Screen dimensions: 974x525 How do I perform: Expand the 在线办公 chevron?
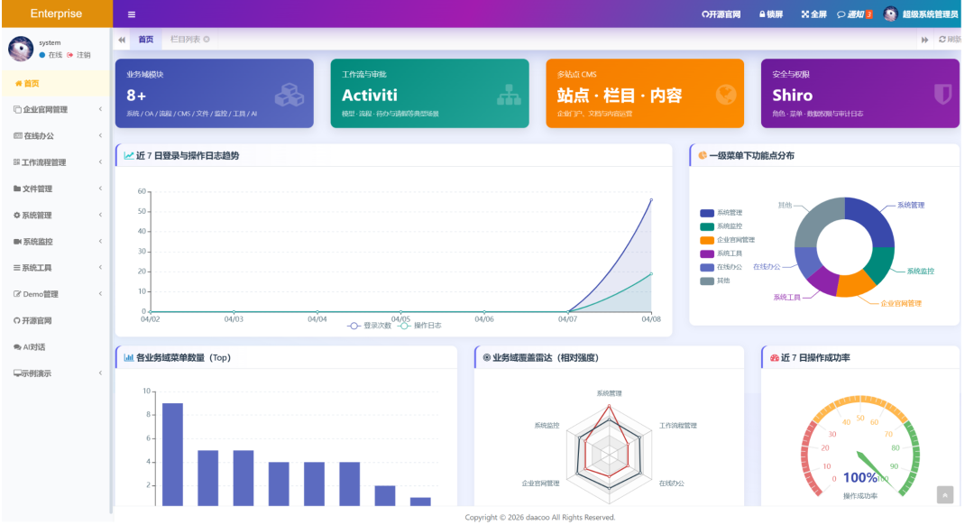pos(101,135)
